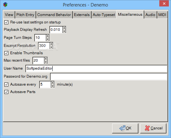The height and width of the screenshot is (138, 171).
Task: Click the minute(s) label
Action: tap(65, 84)
